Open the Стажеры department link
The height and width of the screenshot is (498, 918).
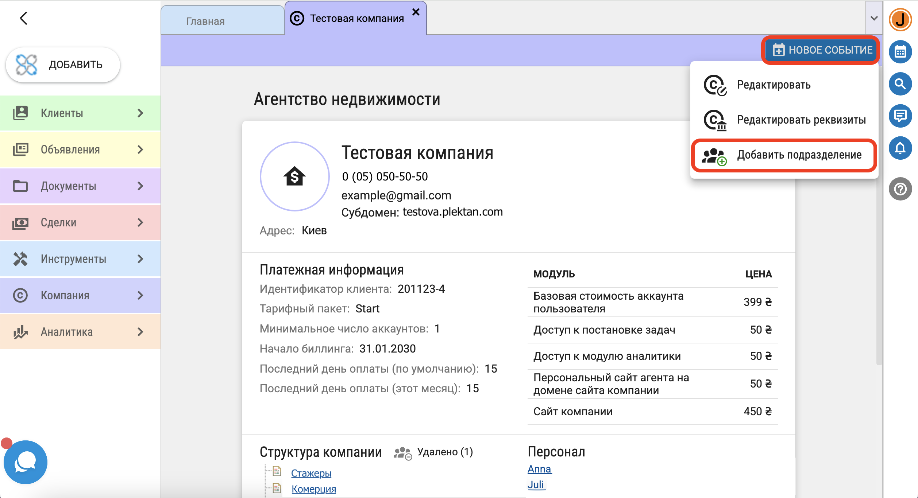coord(311,473)
